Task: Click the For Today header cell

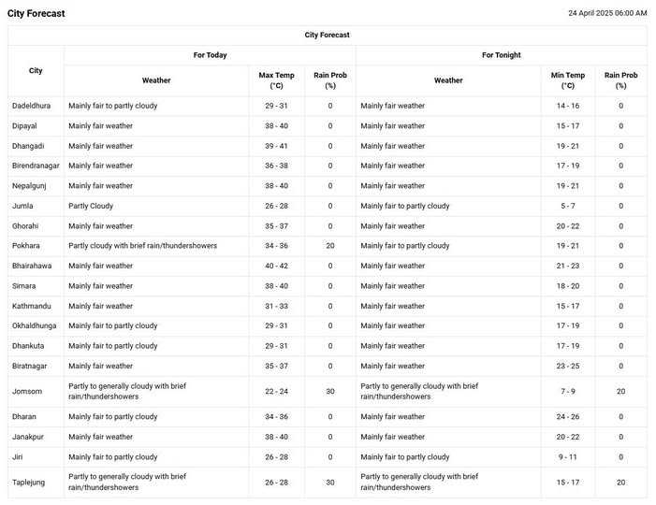Action: point(210,55)
